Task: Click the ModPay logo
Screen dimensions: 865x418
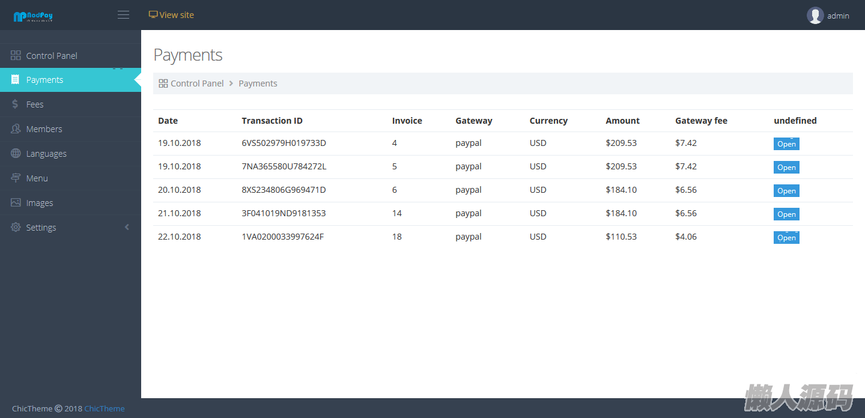Action: pos(33,16)
